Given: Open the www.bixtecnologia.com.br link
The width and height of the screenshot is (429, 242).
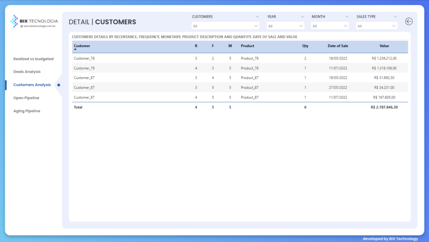Looking at the screenshot, I should coord(39,26).
